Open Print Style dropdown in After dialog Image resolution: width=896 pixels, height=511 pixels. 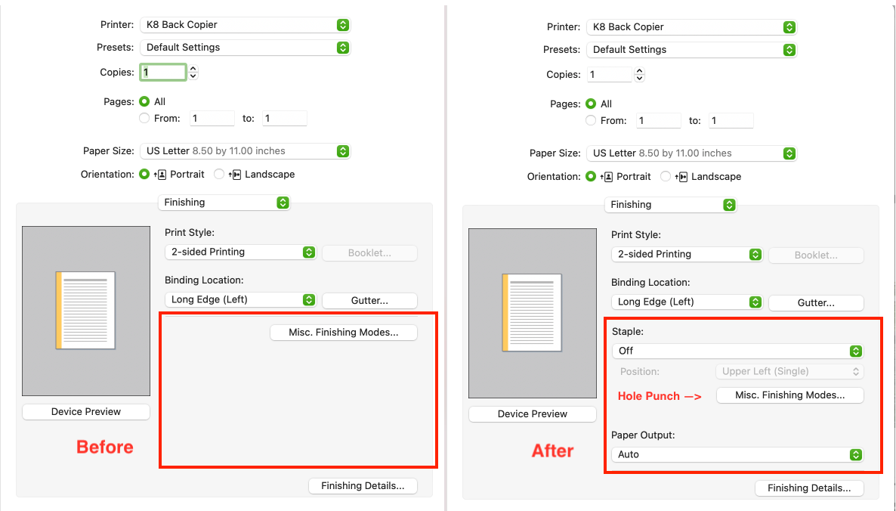686,254
